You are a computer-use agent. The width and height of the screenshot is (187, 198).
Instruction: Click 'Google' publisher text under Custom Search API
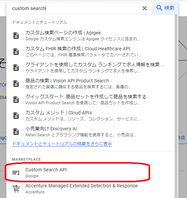coord(32,176)
